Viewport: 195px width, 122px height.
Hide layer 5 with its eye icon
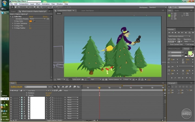(x=11, y=104)
